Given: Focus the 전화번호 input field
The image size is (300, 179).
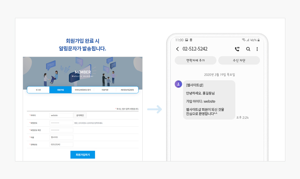Looking at the screenshot, I should pos(61,144).
